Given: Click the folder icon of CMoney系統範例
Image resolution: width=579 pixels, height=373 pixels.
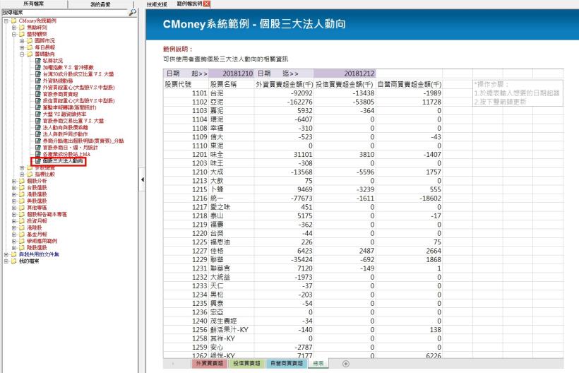Looking at the screenshot, I should pyautogui.click(x=14, y=20).
